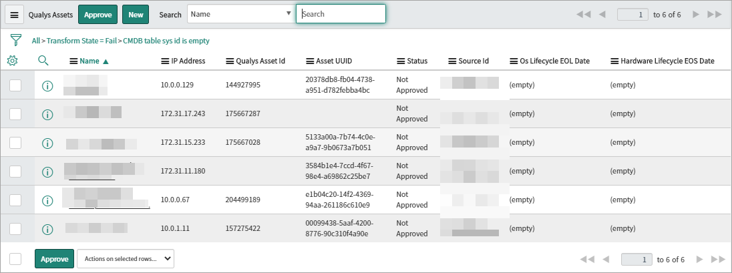Click the top Approve button
Image resolution: width=732 pixels, height=273 pixels.
coord(98,15)
